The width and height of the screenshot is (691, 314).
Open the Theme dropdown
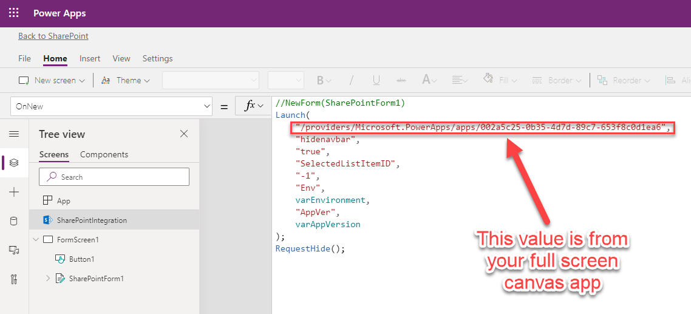coord(125,80)
